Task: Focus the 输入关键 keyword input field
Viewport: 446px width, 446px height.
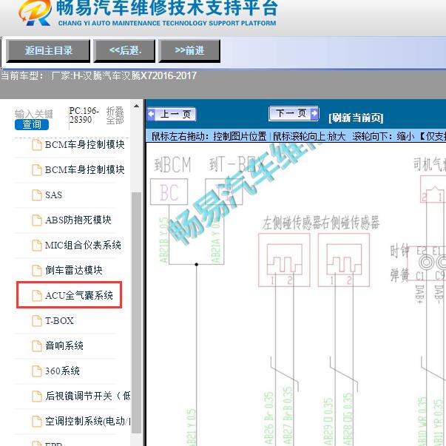Action: (x=34, y=114)
